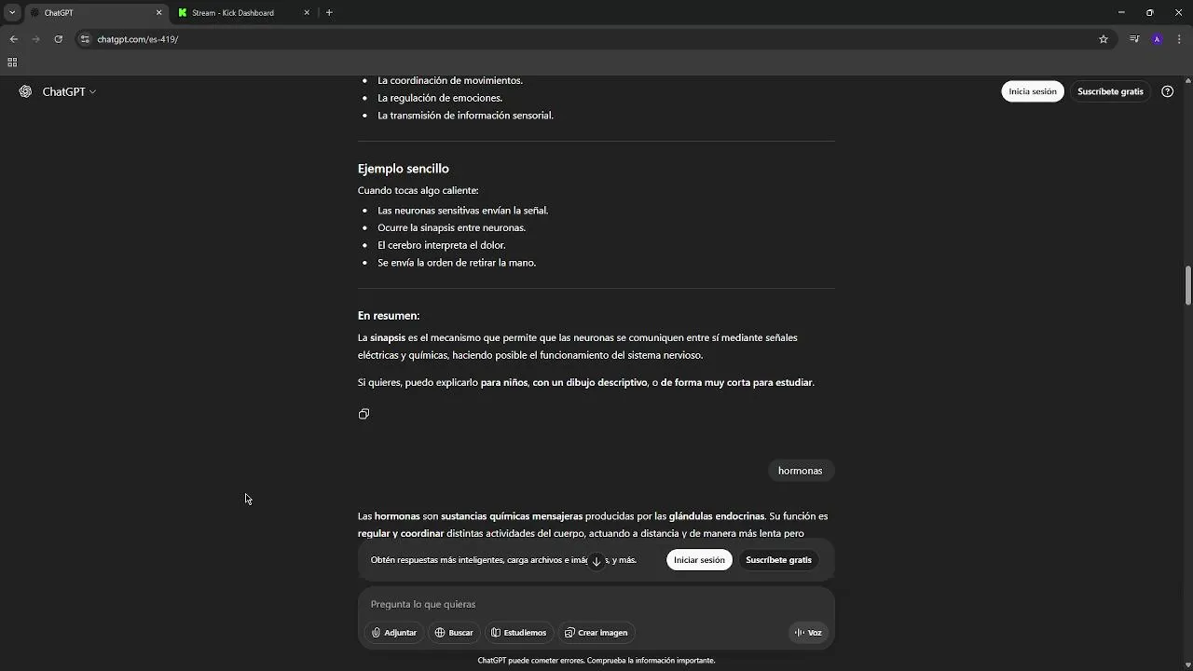Click bullet Las neuronas sensitivas envían la señal
The width and height of the screenshot is (1193, 671).
pyautogui.click(x=462, y=211)
